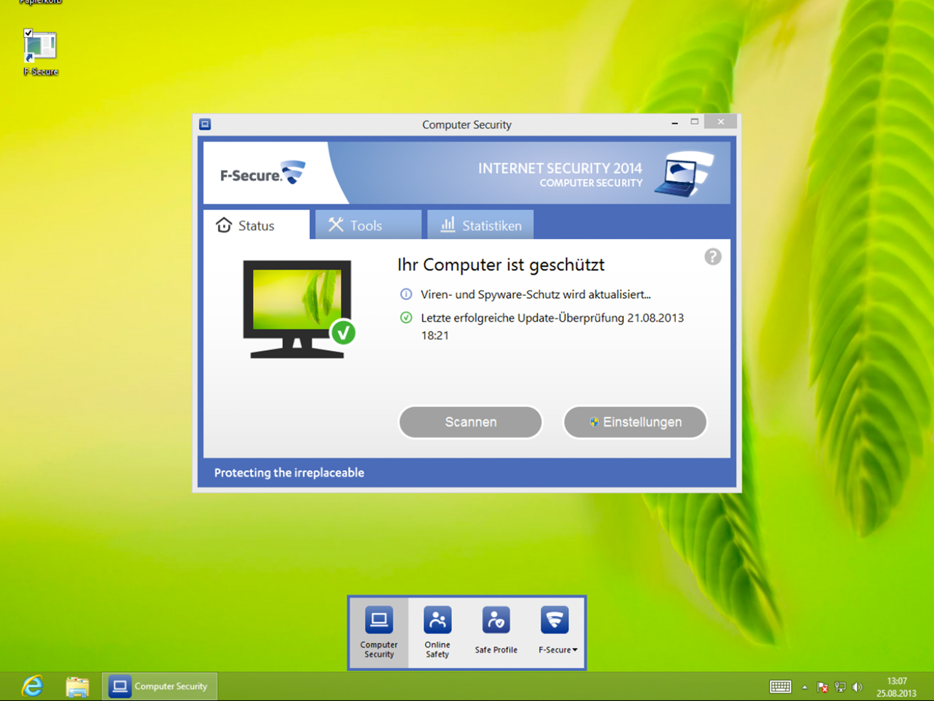Open File Explorer from the taskbar

point(77,686)
